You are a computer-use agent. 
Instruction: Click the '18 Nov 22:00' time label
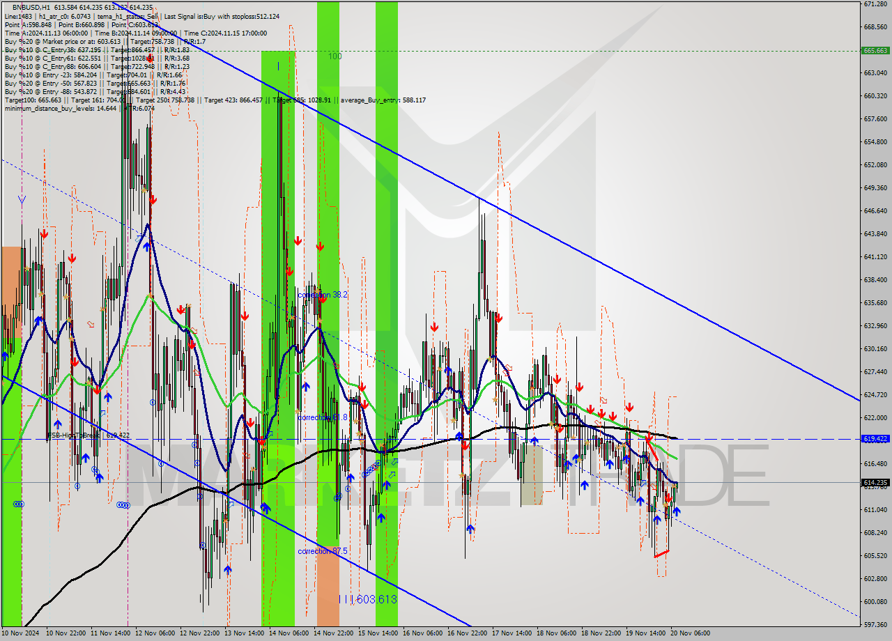pos(601,633)
